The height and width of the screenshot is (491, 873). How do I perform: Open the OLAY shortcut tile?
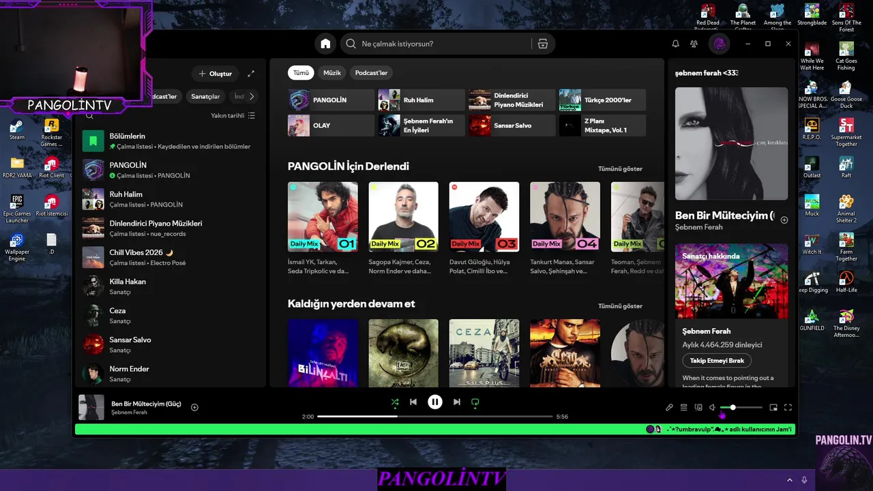331,125
